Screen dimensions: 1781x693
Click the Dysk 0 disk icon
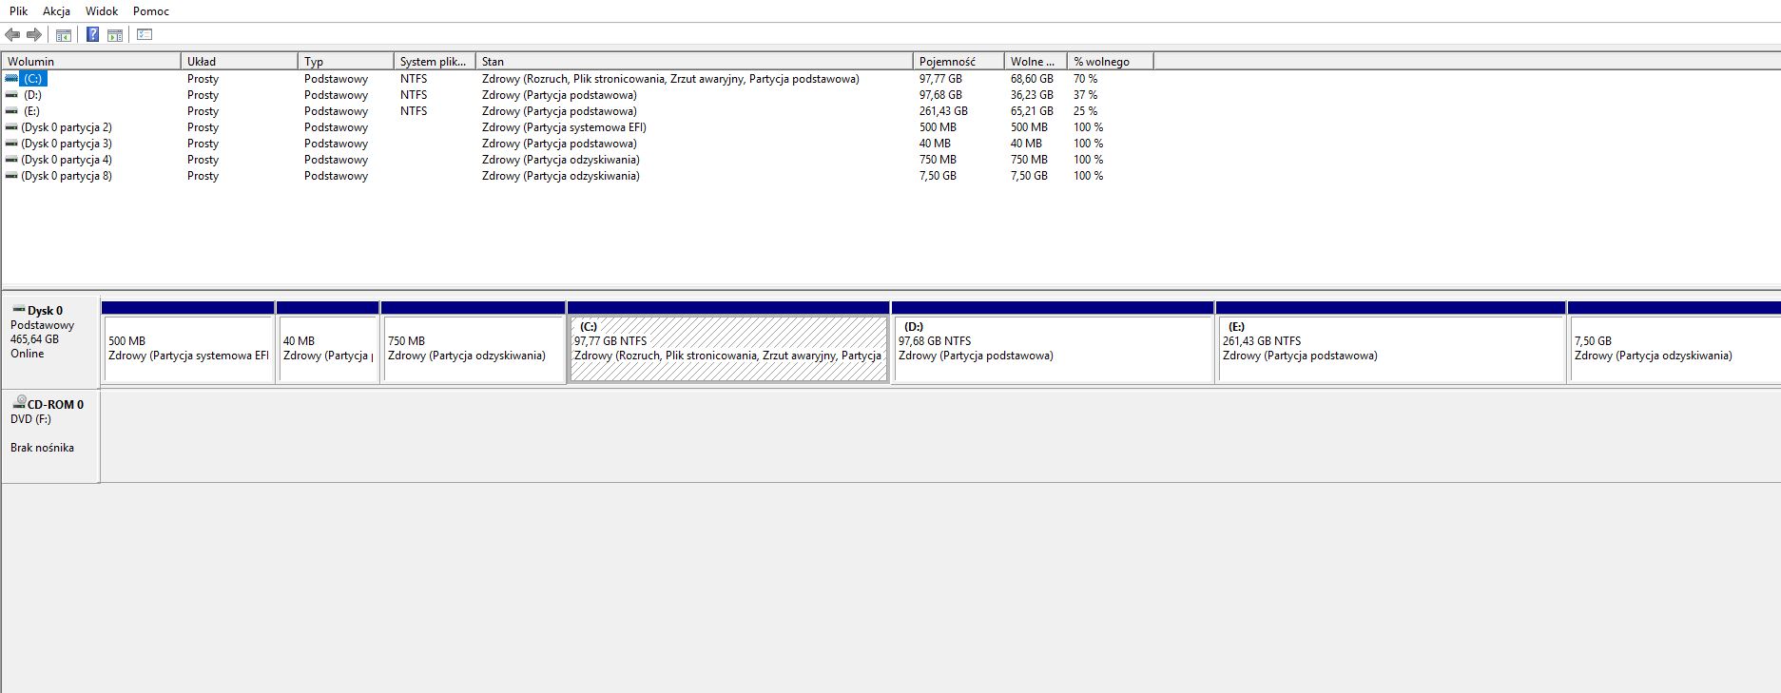[18, 309]
